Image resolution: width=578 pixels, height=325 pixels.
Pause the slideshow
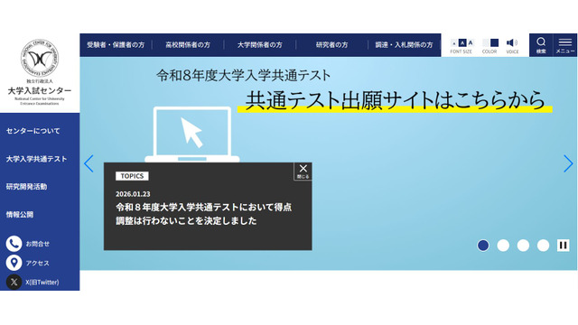click(563, 246)
